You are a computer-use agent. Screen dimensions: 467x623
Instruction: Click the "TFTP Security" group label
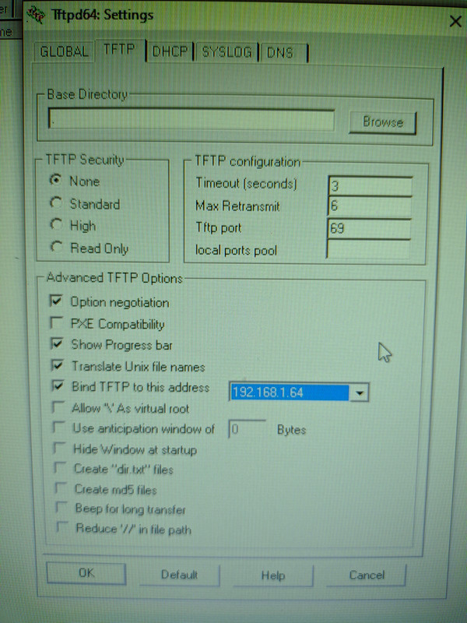85,160
